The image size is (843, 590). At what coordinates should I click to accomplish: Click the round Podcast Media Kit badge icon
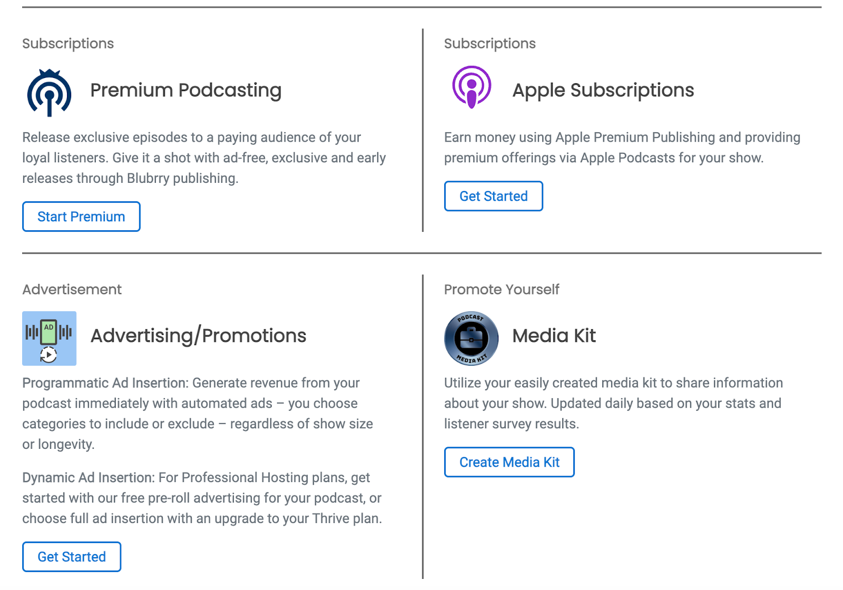pyautogui.click(x=471, y=338)
